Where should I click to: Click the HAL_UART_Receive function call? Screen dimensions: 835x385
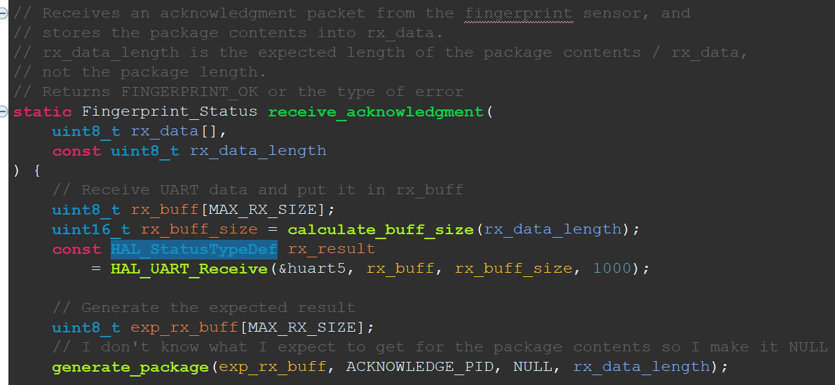click(189, 269)
